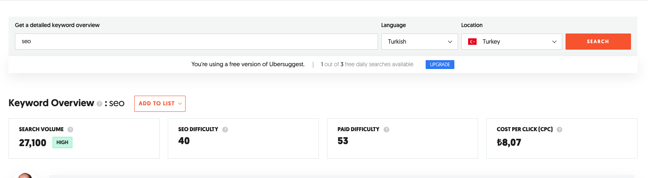Select the Search Volume card
648x178 pixels.
[x=84, y=138]
